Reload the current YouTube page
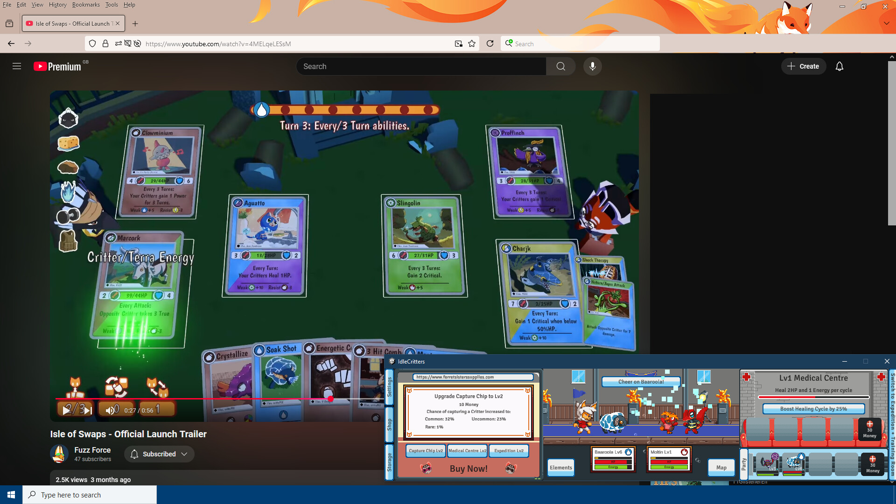Image resolution: width=896 pixels, height=504 pixels. pyautogui.click(x=490, y=43)
